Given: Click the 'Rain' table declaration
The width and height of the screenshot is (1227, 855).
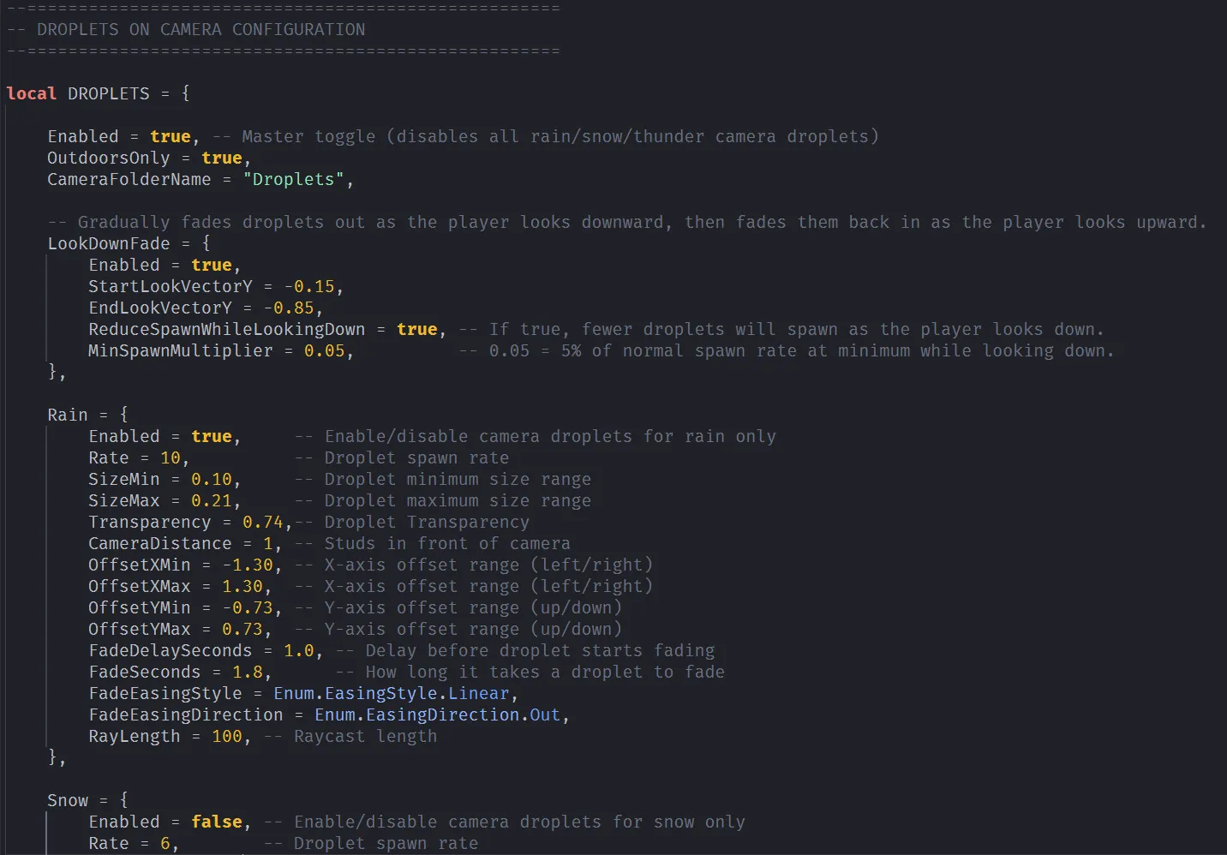Looking at the screenshot, I should (68, 415).
